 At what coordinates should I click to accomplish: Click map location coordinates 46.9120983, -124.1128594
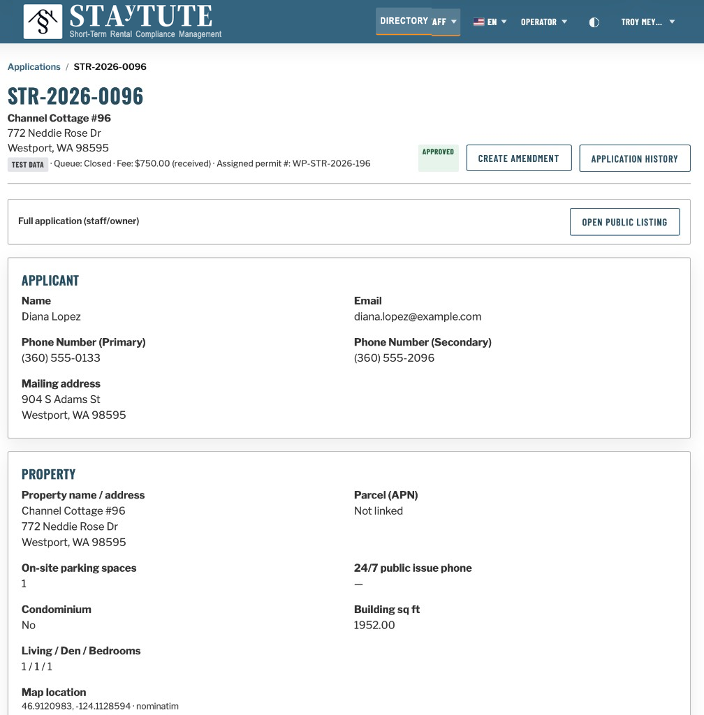pos(76,706)
